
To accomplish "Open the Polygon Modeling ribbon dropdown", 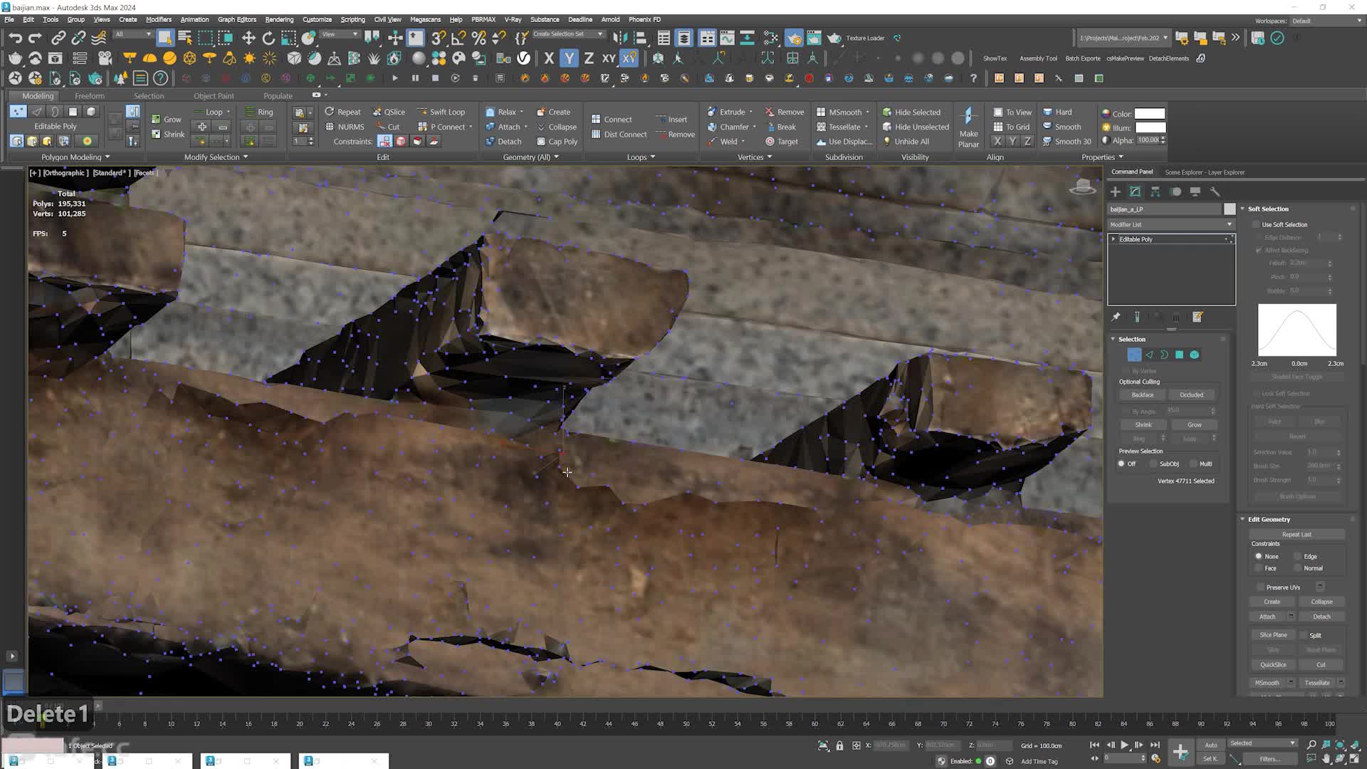I will coord(75,157).
